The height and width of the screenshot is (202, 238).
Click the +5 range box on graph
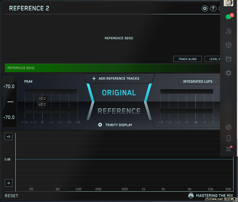(8, 136)
